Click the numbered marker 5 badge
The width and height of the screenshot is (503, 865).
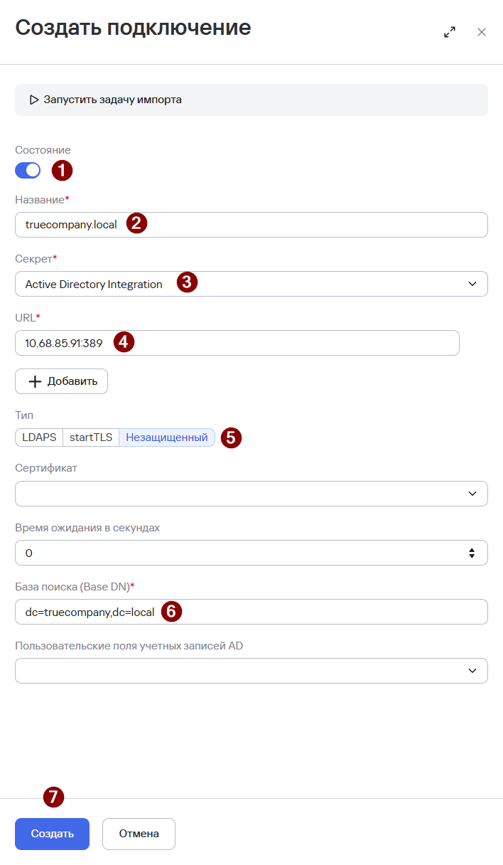click(x=231, y=437)
